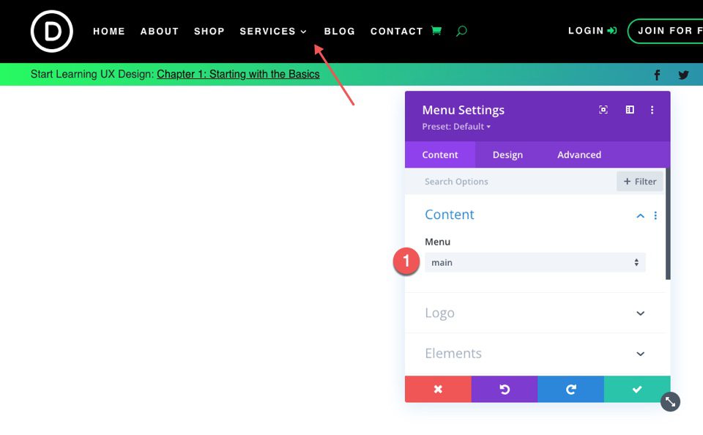Open the Preset Default dropdown
The image size is (703, 435).
point(455,126)
